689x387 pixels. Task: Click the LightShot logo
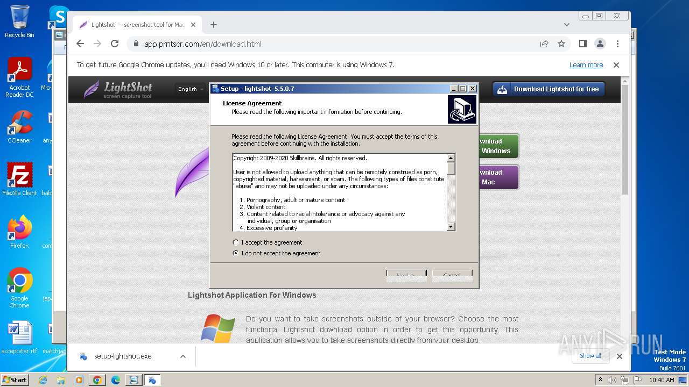click(118, 89)
